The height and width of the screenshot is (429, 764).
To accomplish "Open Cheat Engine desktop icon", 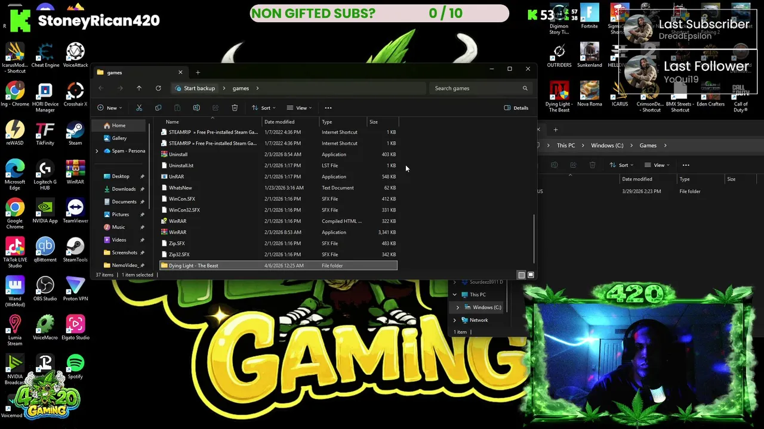I will pyautogui.click(x=45, y=55).
